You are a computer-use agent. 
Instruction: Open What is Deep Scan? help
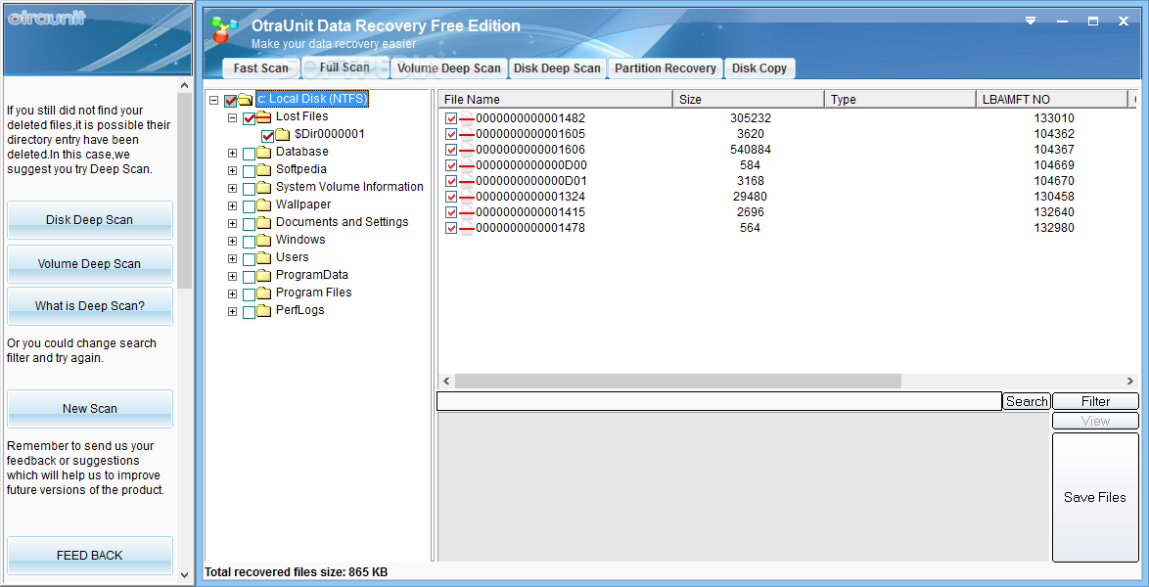pyautogui.click(x=90, y=306)
